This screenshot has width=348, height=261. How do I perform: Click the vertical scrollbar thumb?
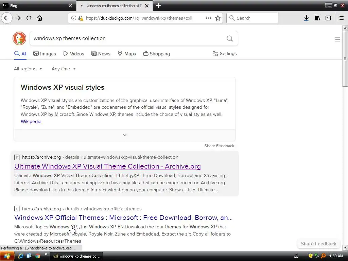point(345,59)
